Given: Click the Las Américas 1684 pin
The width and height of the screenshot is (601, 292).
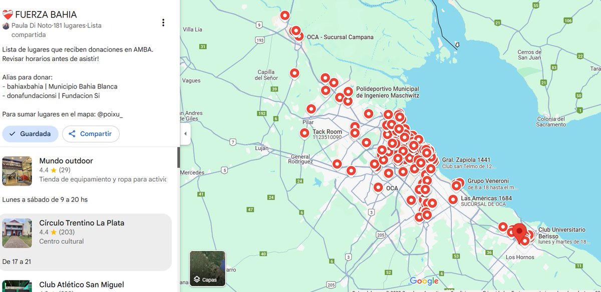Looking at the screenshot, I should tap(453, 199).
